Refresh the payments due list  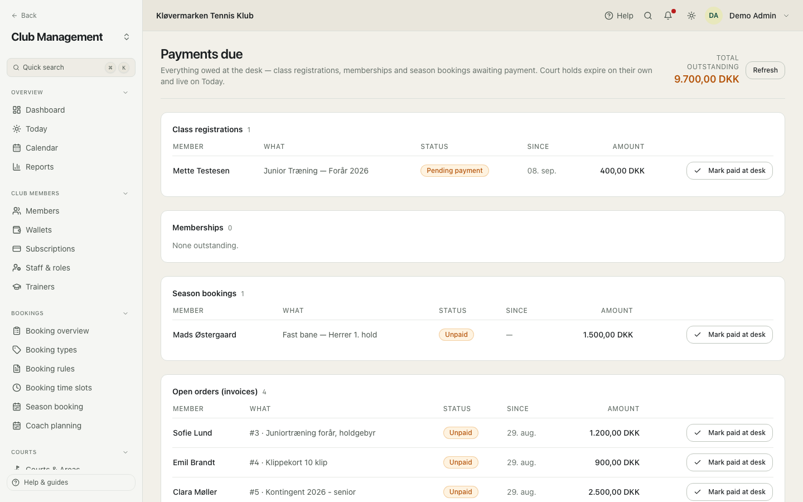tap(765, 70)
